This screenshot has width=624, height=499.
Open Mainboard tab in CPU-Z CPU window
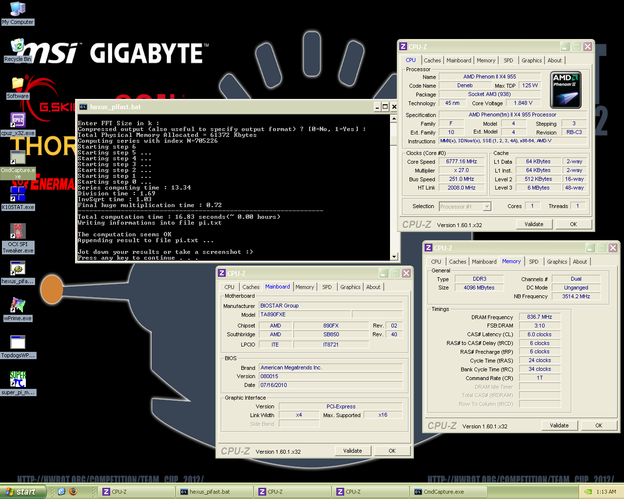pos(459,60)
